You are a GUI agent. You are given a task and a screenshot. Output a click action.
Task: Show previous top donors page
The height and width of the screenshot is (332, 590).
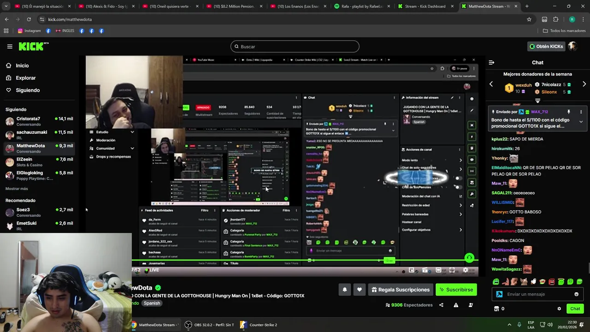491,84
